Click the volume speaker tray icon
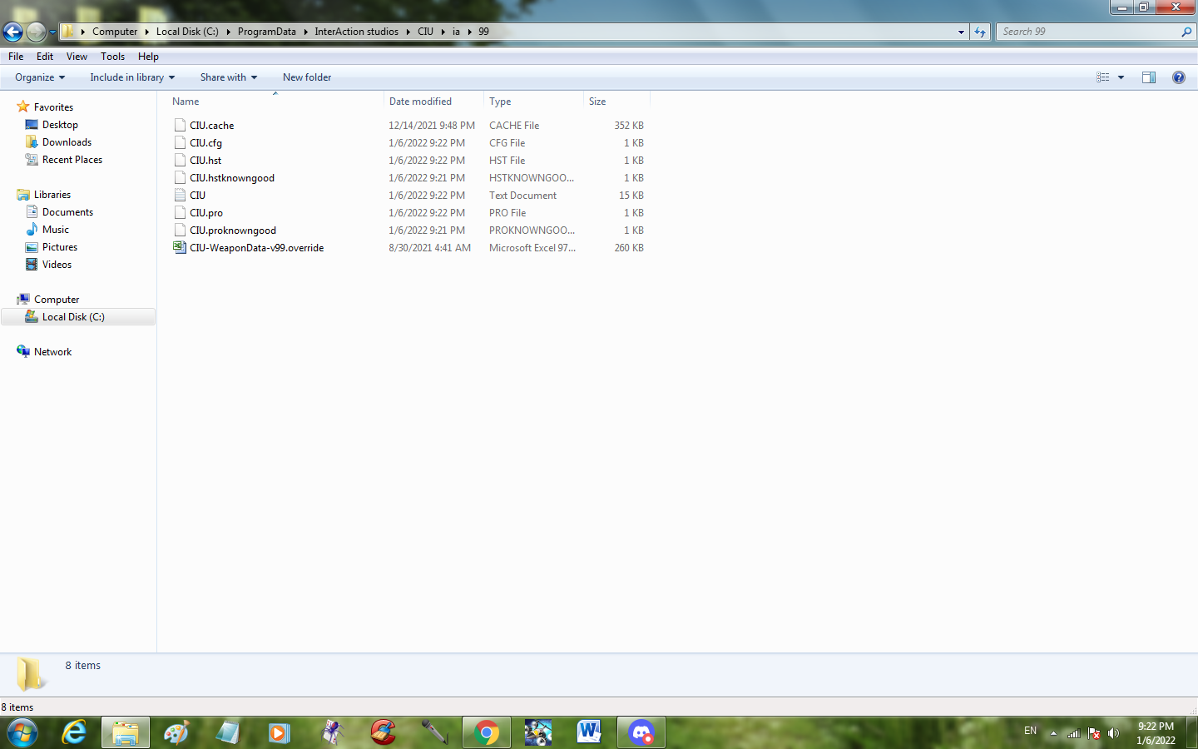Image resolution: width=1198 pixels, height=749 pixels. [1113, 733]
